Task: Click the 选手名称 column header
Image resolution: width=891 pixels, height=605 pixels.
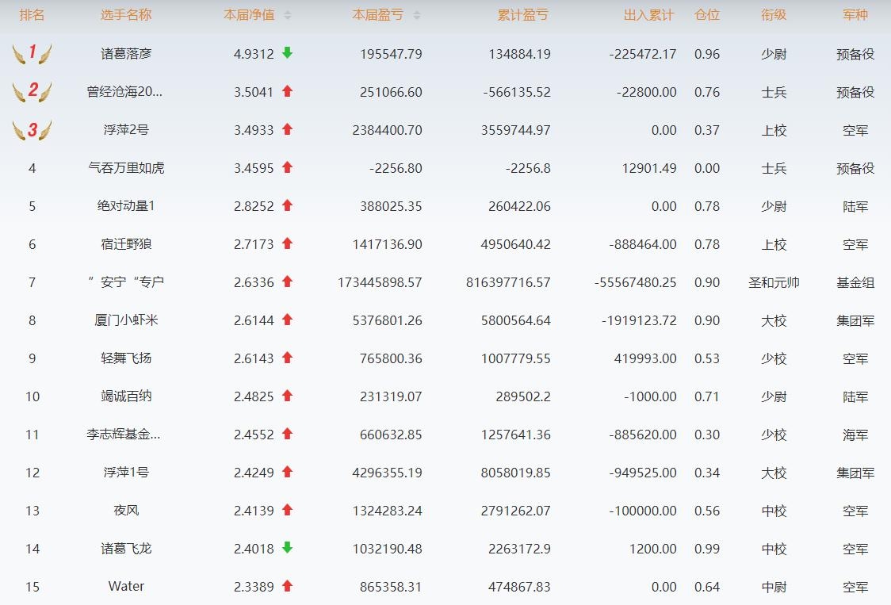Action: (x=126, y=15)
